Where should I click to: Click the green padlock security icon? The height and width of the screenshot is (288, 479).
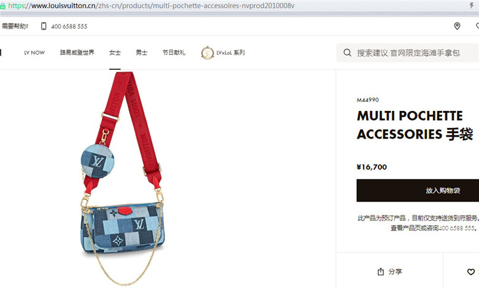(x=2, y=6)
